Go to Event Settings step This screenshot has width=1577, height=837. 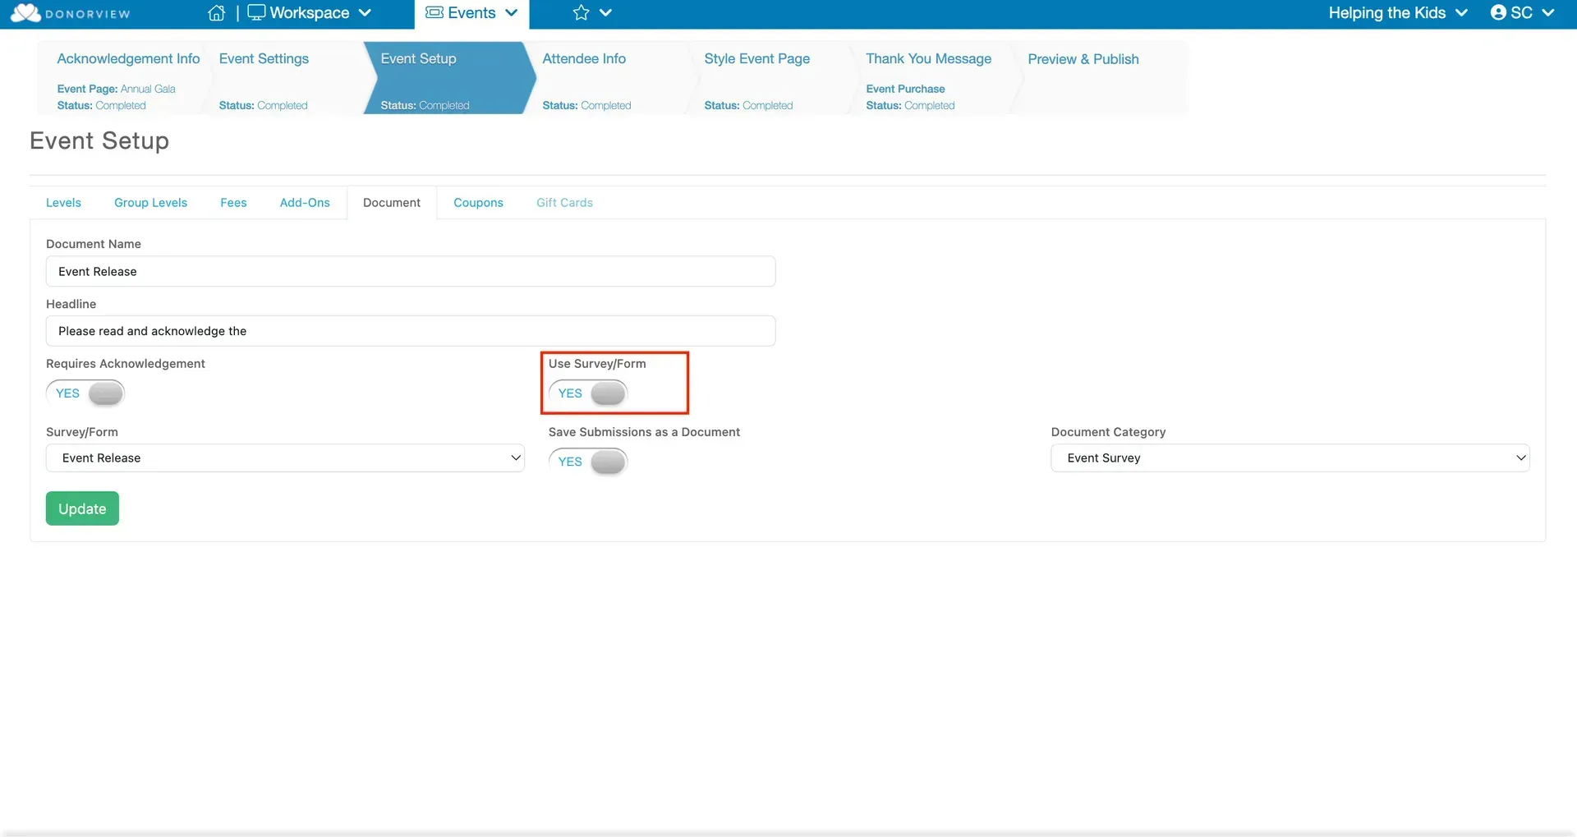tap(264, 59)
